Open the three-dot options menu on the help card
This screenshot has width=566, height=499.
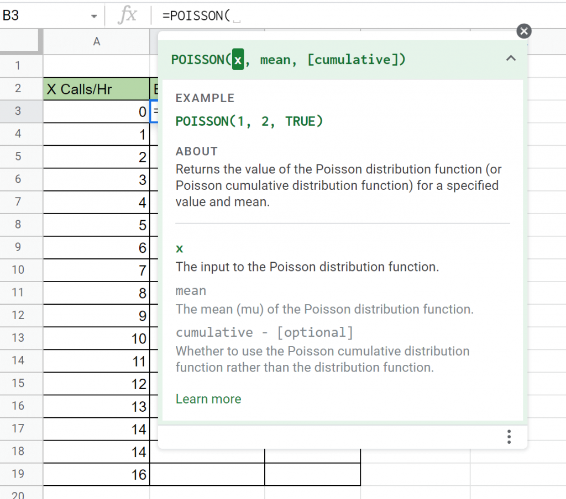[509, 437]
